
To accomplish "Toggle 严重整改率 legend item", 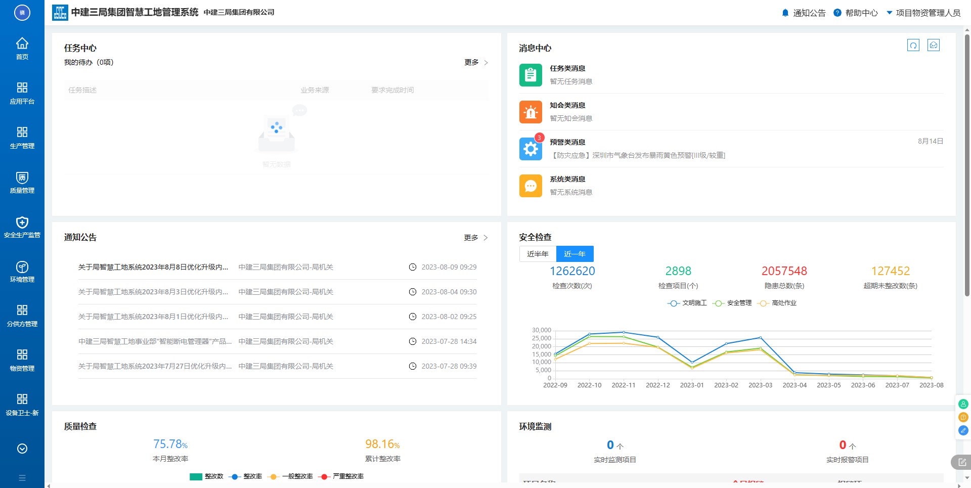I will pyautogui.click(x=341, y=476).
